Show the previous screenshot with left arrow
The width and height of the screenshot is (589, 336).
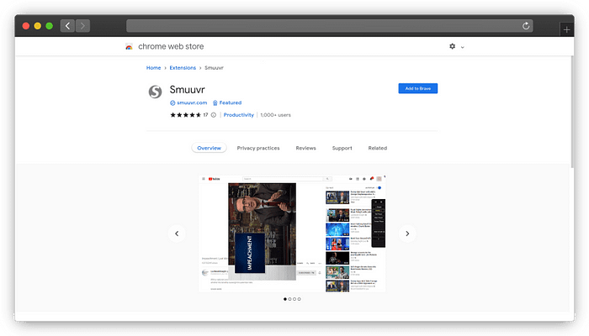(177, 234)
